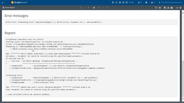This screenshot has width=184, height=103.
Task: Click the 'ScriptRunner PowerShell Host v4.2.5192.0.' line
Action: coord(25,39)
